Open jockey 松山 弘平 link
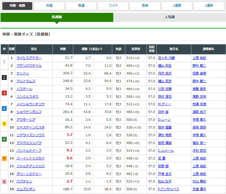 (x=165, y=181)
